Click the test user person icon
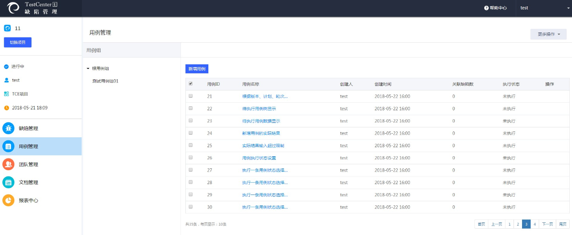The height and width of the screenshot is (235, 572). (x=6, y=80)
